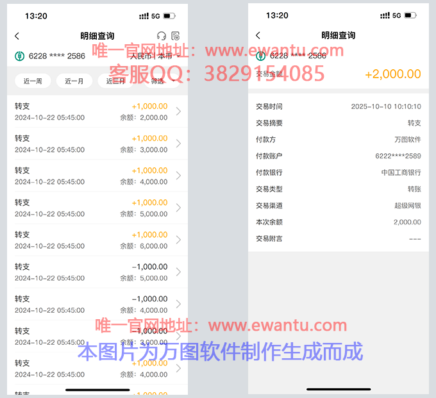Tap the 交易类型 value 转账

pyautogui.click(x=414, y=189)
